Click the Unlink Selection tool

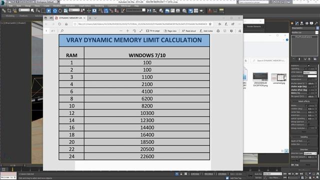9,10
